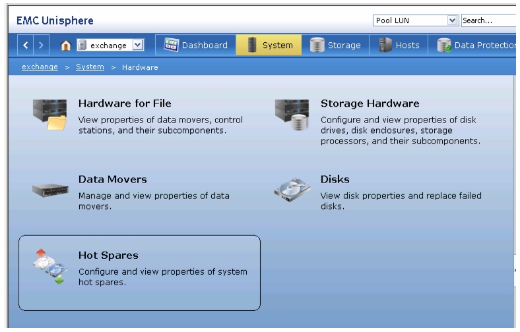
Task: Select the System tab
Action: click(269, 45)
